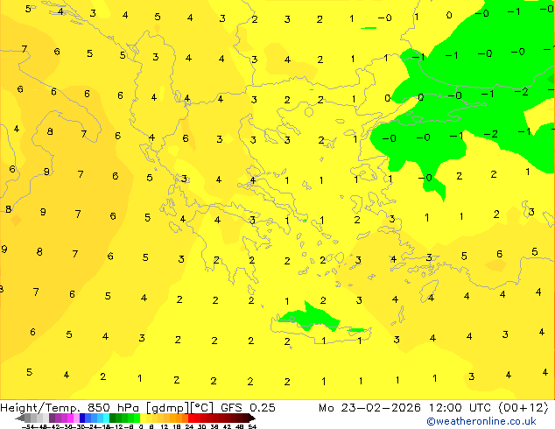Image resolution: width=555 pixels, height=429 pixels.
Task: Click the Mo 23-02-2026 date label
Action: (x=369, y=408)
